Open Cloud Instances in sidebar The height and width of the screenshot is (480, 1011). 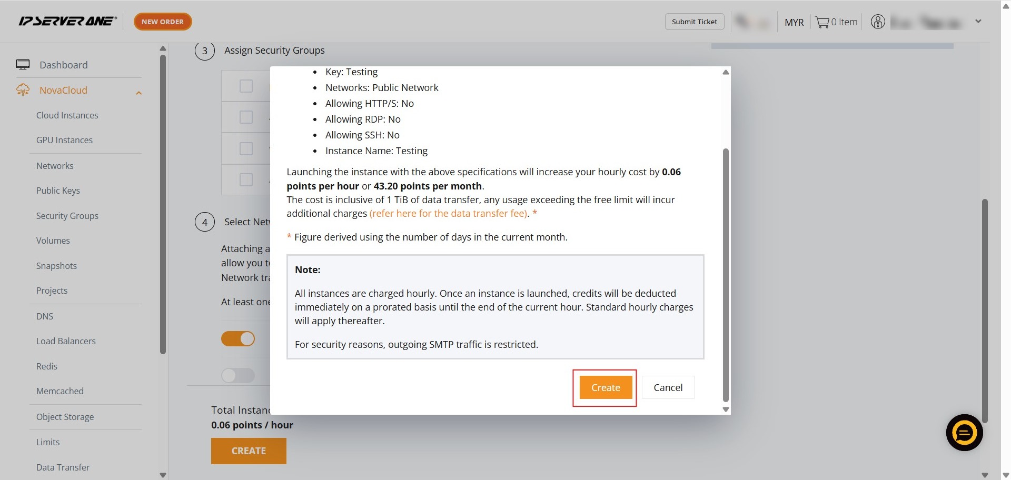pos(67,115)
